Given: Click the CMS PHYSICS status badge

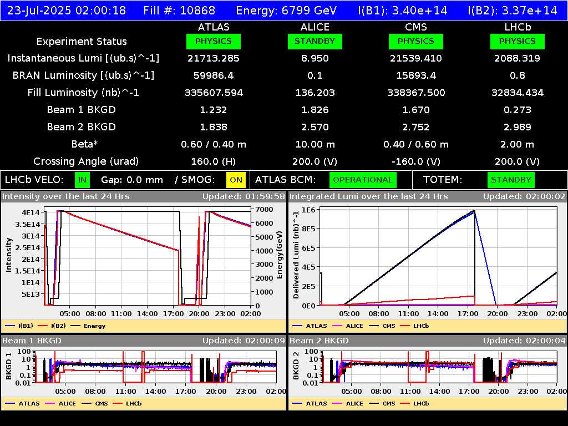Looking at the screenshot, I should pyautogui.click(x=416, y=41).
